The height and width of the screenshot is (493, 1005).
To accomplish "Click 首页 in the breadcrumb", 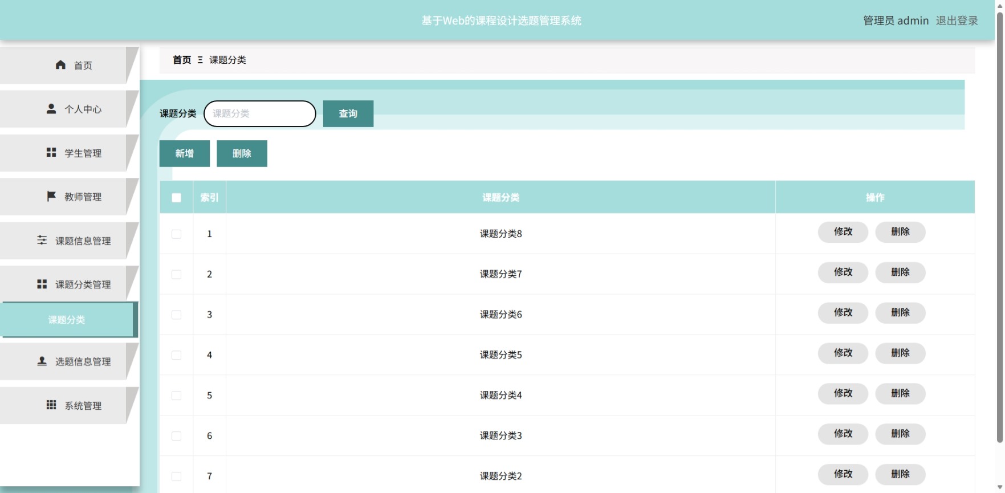I will (x=182, y=60).
